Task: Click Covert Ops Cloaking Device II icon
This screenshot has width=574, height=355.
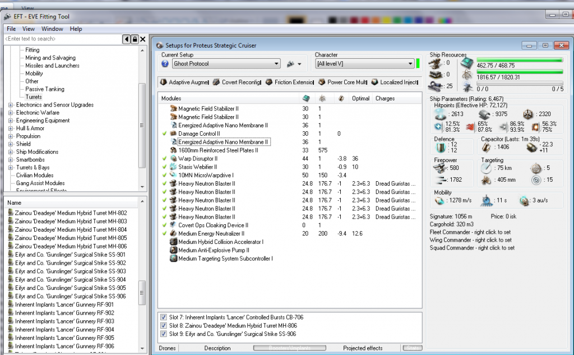Action: click(174, 225)
